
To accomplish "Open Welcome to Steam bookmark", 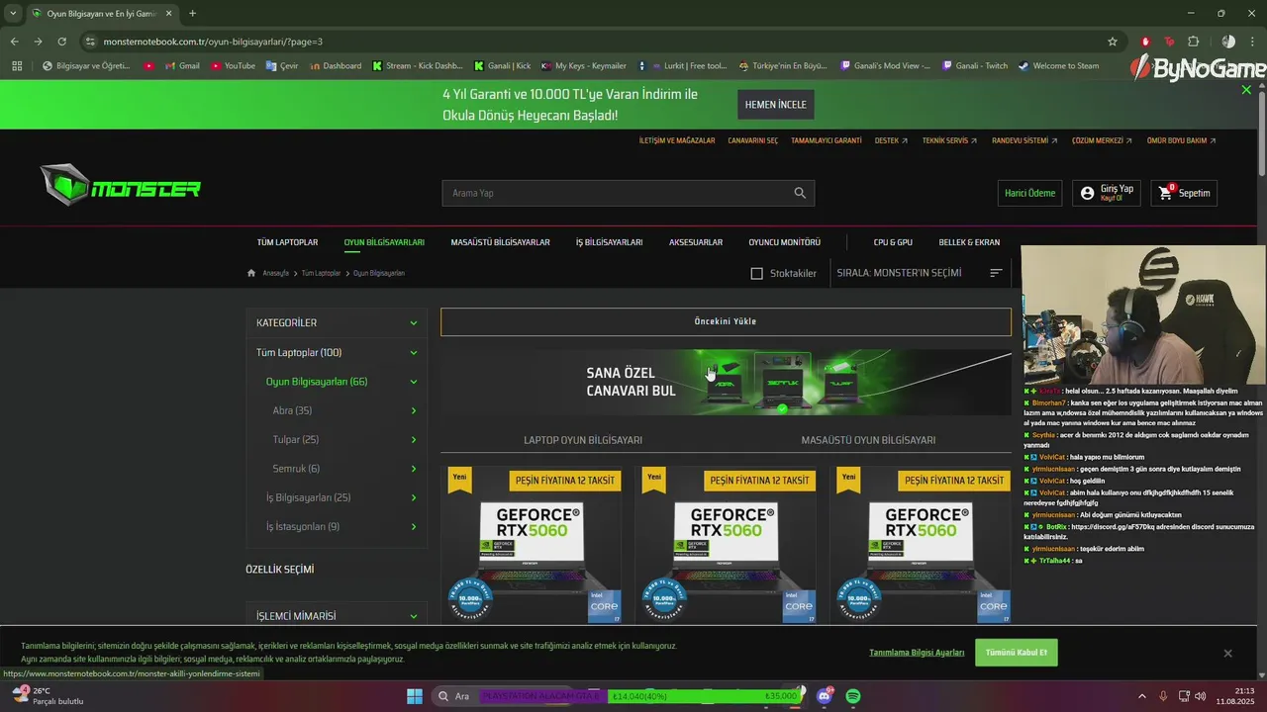I will 1058,66.
